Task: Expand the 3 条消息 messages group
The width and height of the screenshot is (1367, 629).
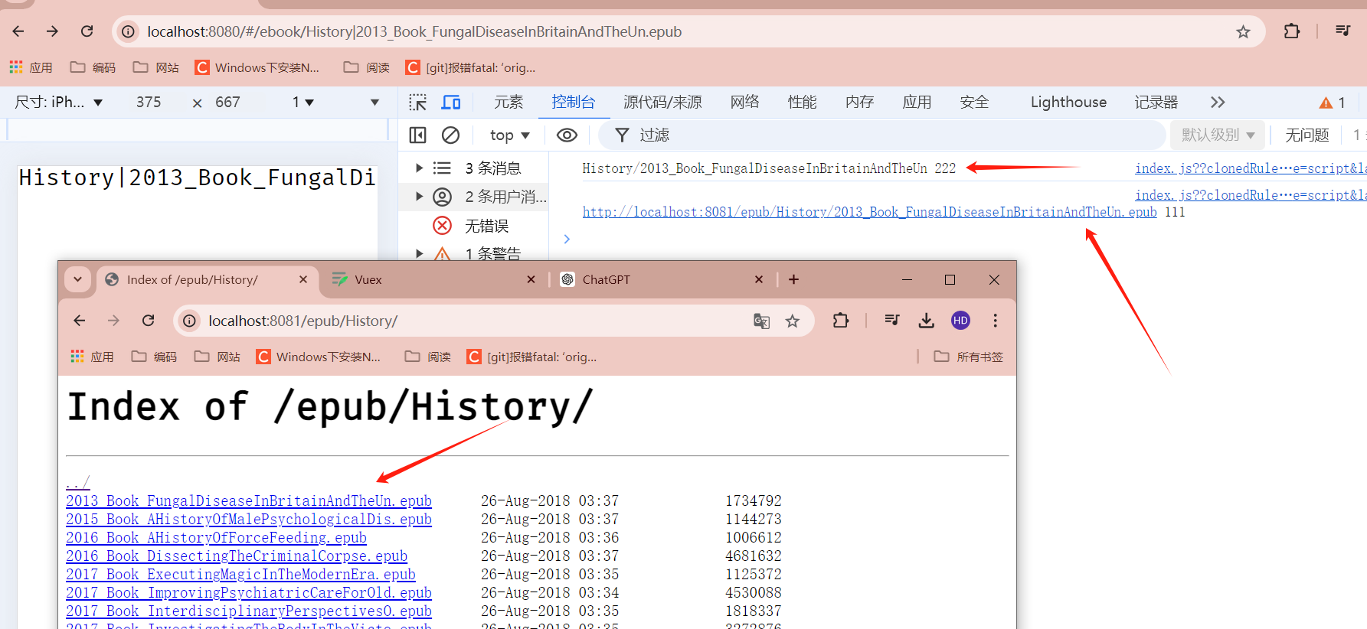Action: (419, 168)
